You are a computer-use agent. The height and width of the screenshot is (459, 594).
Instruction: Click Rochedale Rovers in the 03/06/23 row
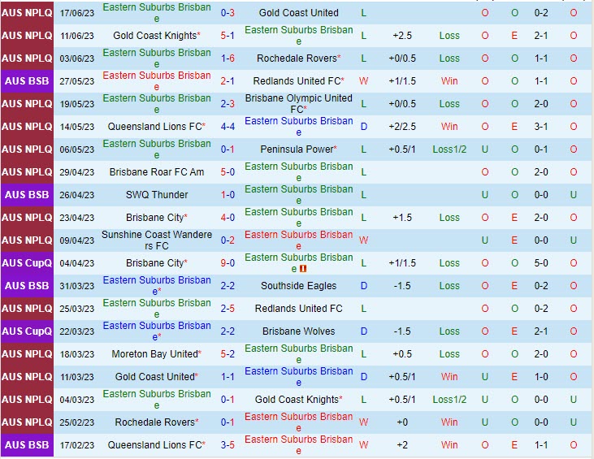click(298, 58)
